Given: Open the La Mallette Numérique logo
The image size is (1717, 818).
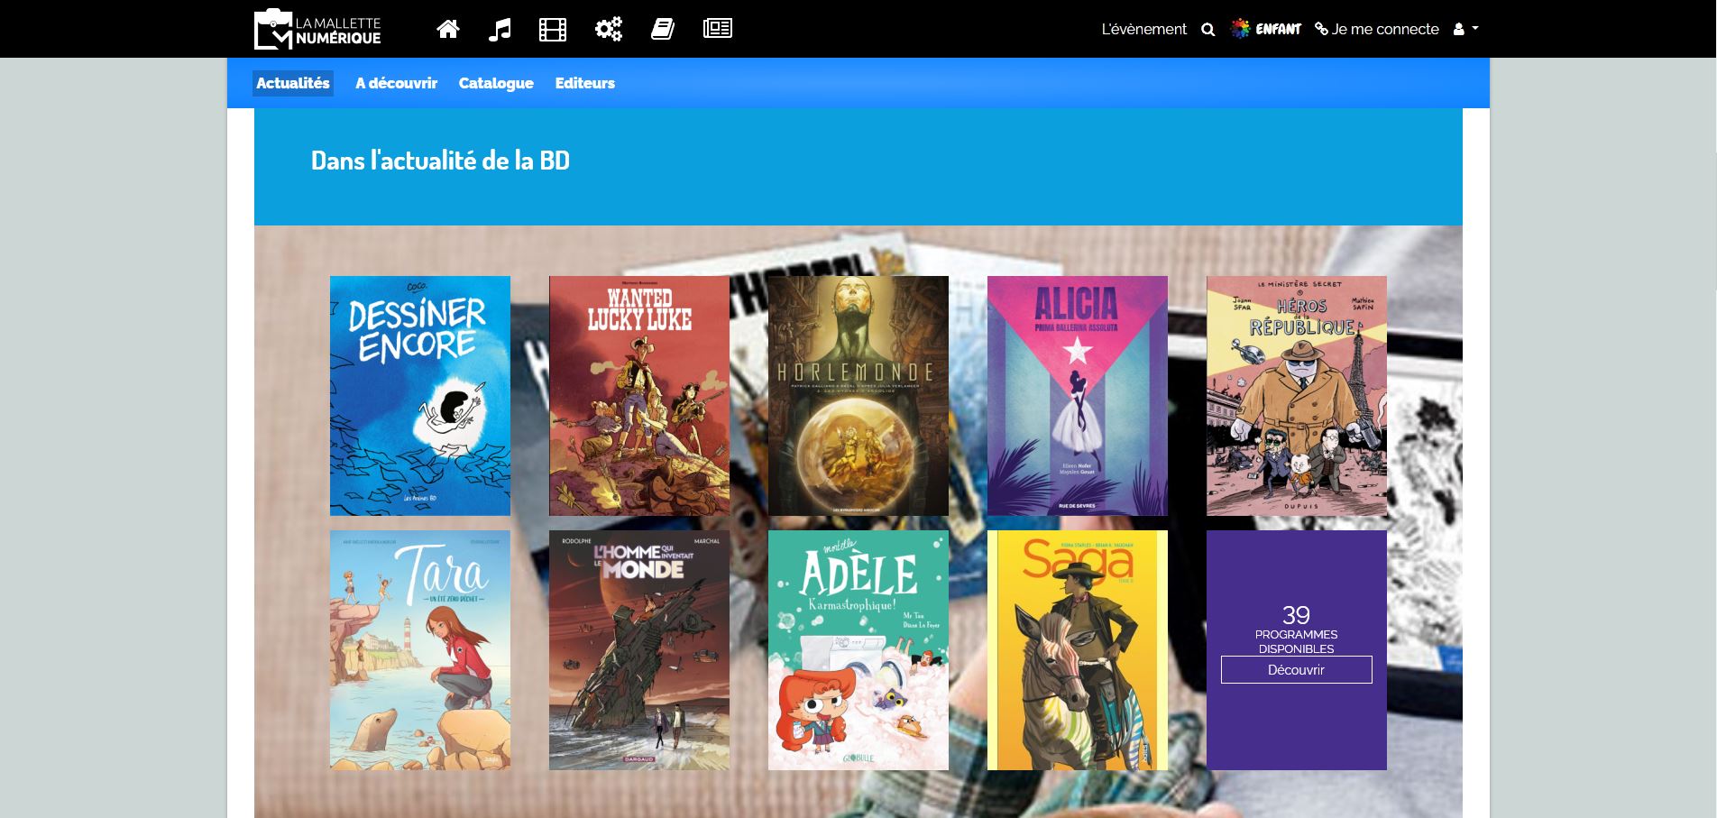Looking at the screenshot, I should [x=317, y=29].
